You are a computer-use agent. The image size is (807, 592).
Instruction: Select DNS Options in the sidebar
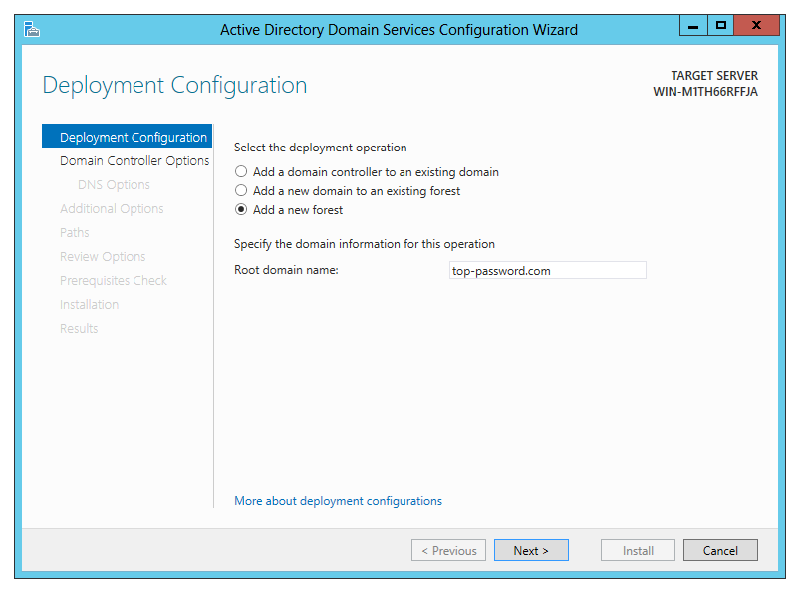[114, 185]
